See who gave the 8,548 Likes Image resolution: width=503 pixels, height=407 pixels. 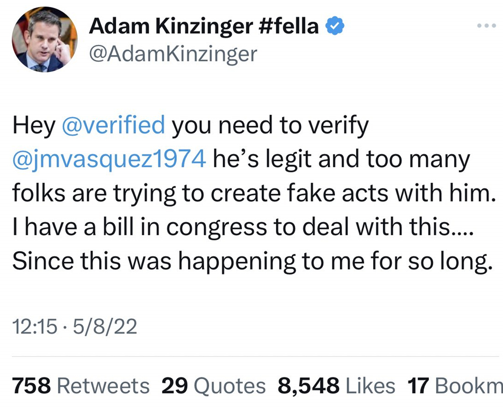click(x=336, y=385)
